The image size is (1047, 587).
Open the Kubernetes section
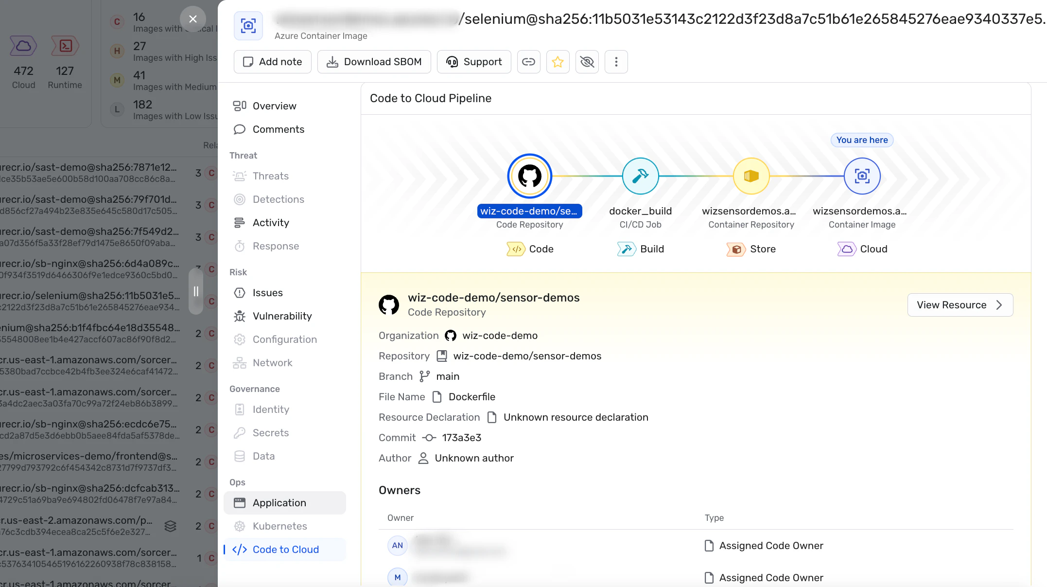tap(285, 526)
